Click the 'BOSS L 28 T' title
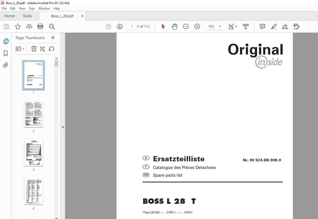Screen dimensions: 318x219 pos(169,201)
